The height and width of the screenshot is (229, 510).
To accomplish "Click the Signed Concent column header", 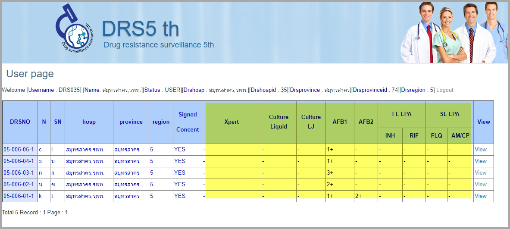I will (188, 122).
